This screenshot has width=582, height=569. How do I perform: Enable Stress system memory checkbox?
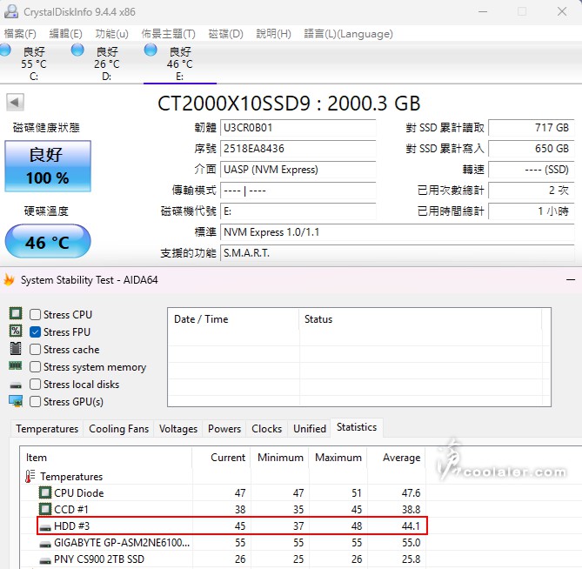[x=36, y=366]
